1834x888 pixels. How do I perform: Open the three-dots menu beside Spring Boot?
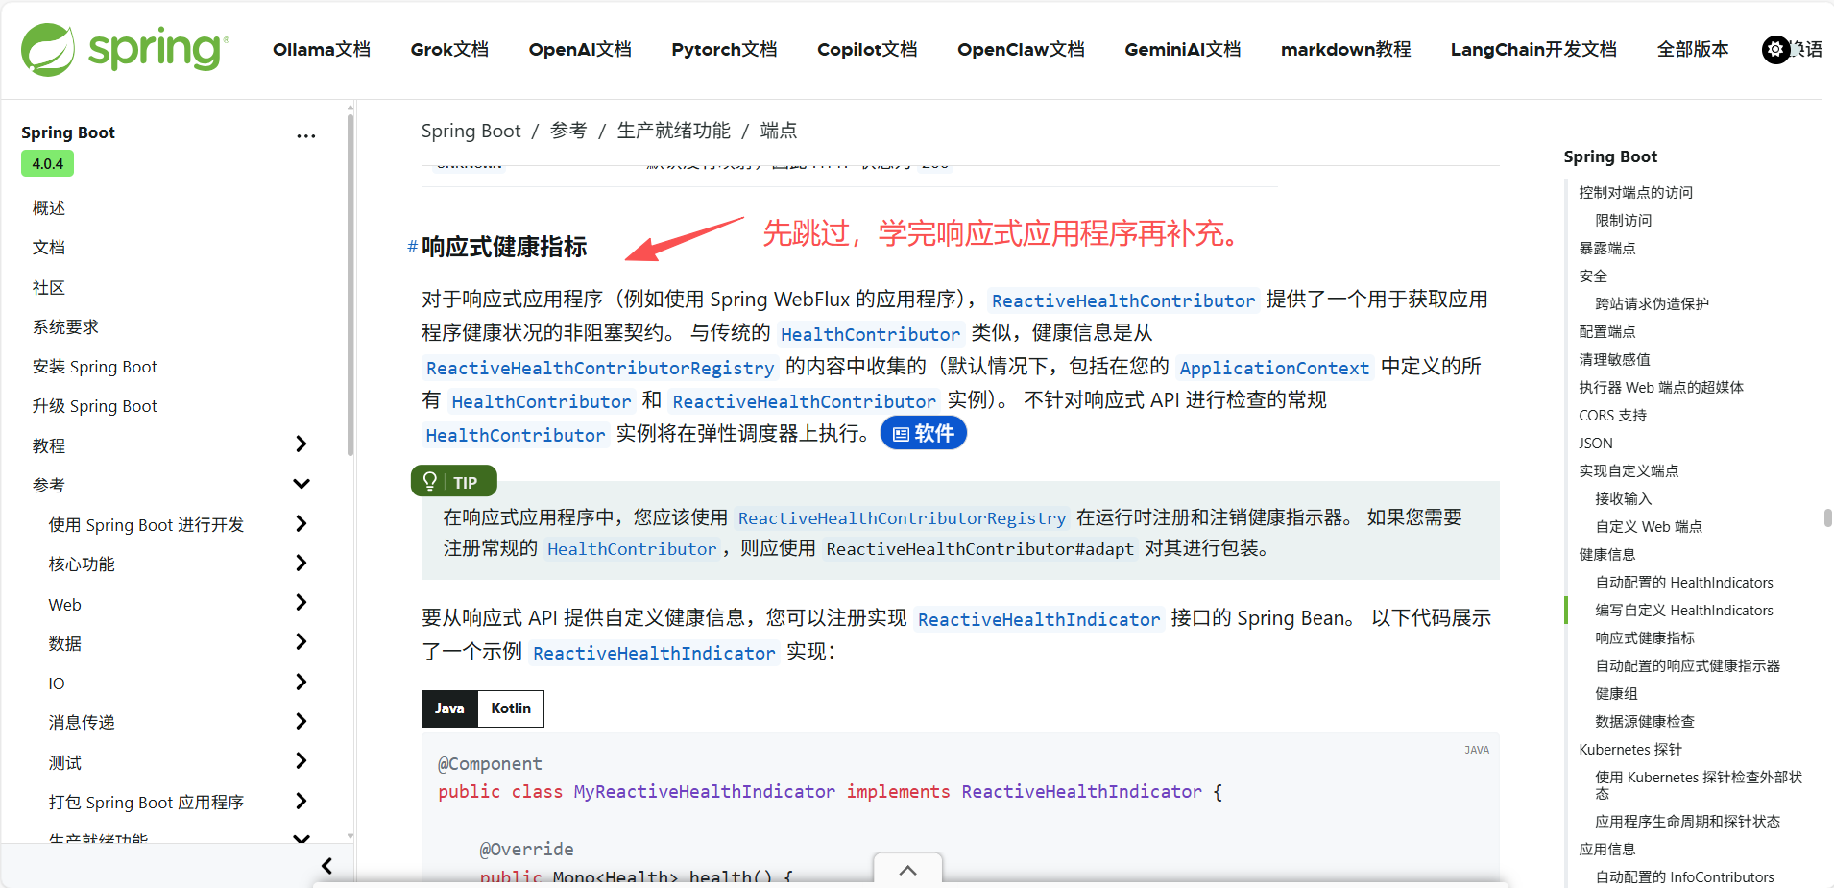coord(305,135)
